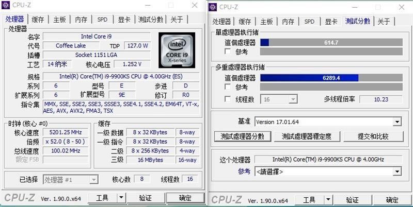Click single-thread score bar showing 614.7
Screen dimensions: 413x207
click(331, 42)
